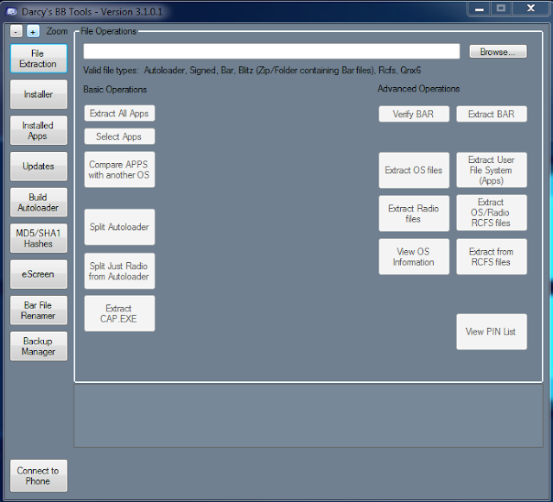Switch to the Installer section
The height and width of the screenshot is (502, 553).
tap(38, 94)
